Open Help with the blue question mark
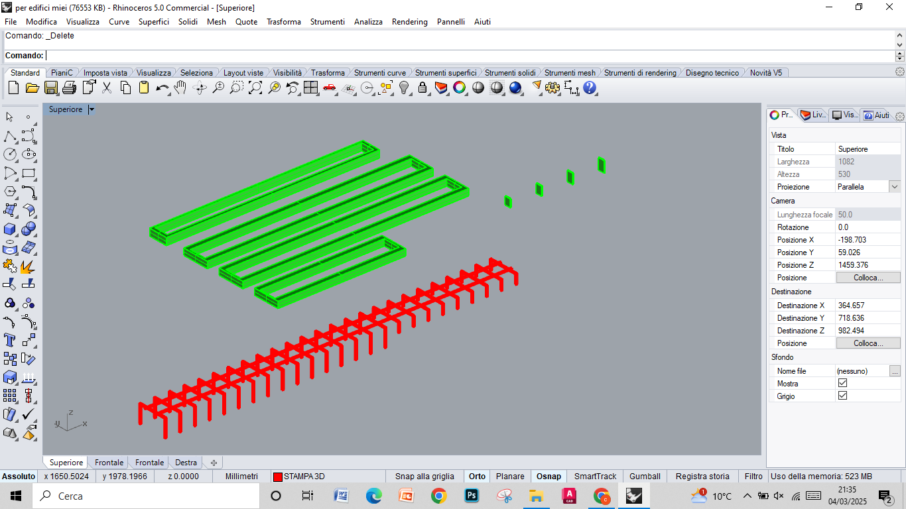 pos(590,87)
